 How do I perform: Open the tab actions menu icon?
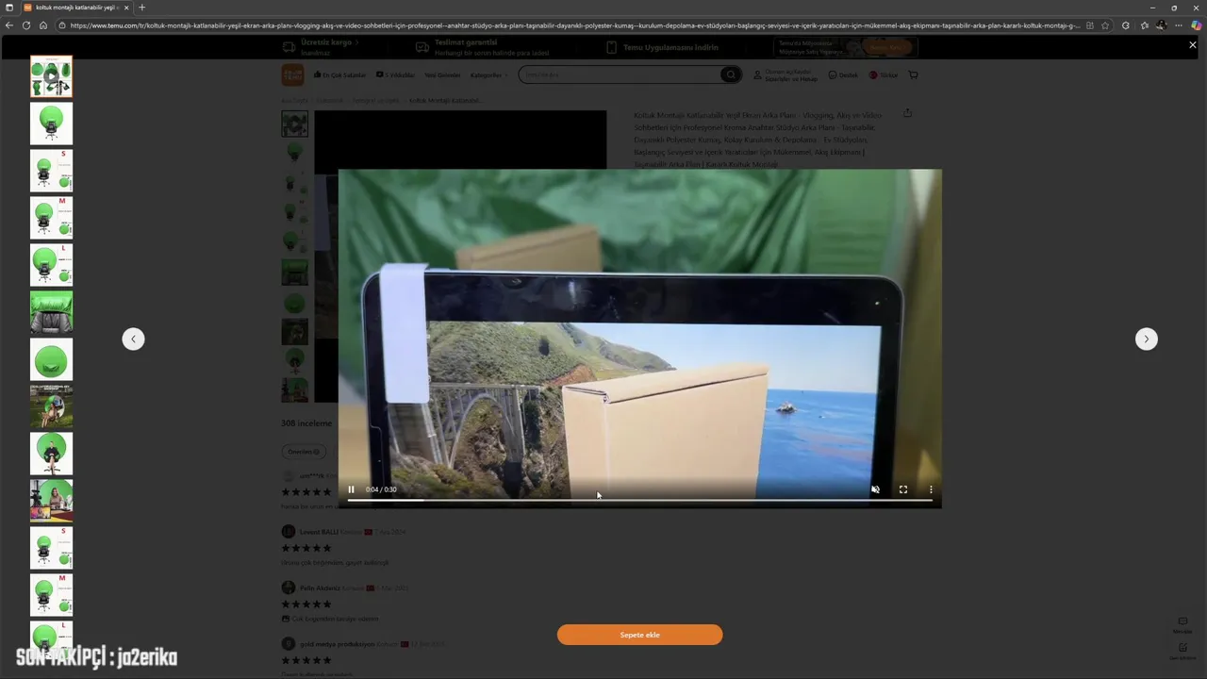click(9, 8)
